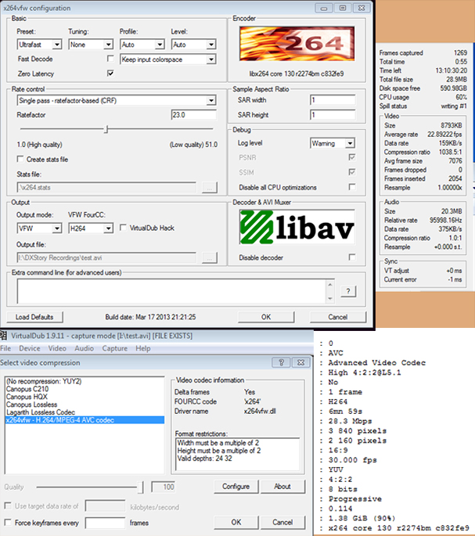This screenshot has height=536, width=475.
Task: Click the VirtualDub title bar app icon
Action: pyautogui.click(x=4, y=336)
